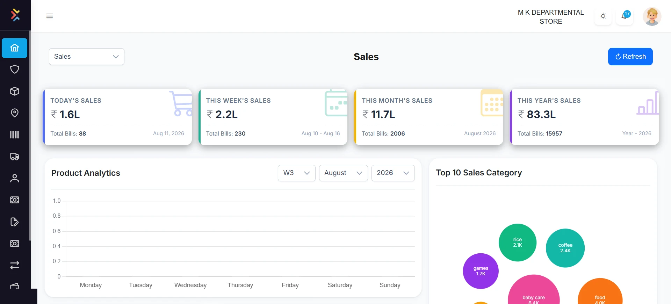The image size is (671, 304).
Task: Click the This Year's Sales card
Action: (x=584, y=117)
